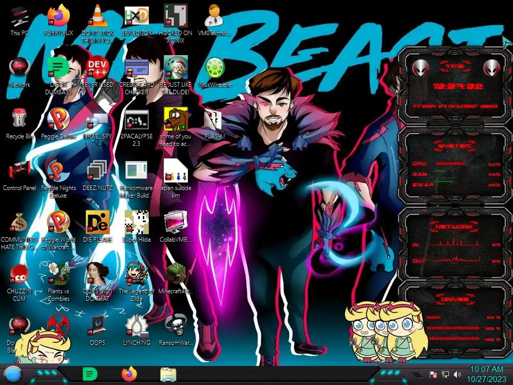Open the OOPS desktop shortcut
Screen dimensions: 513x385
click(98, 325)
